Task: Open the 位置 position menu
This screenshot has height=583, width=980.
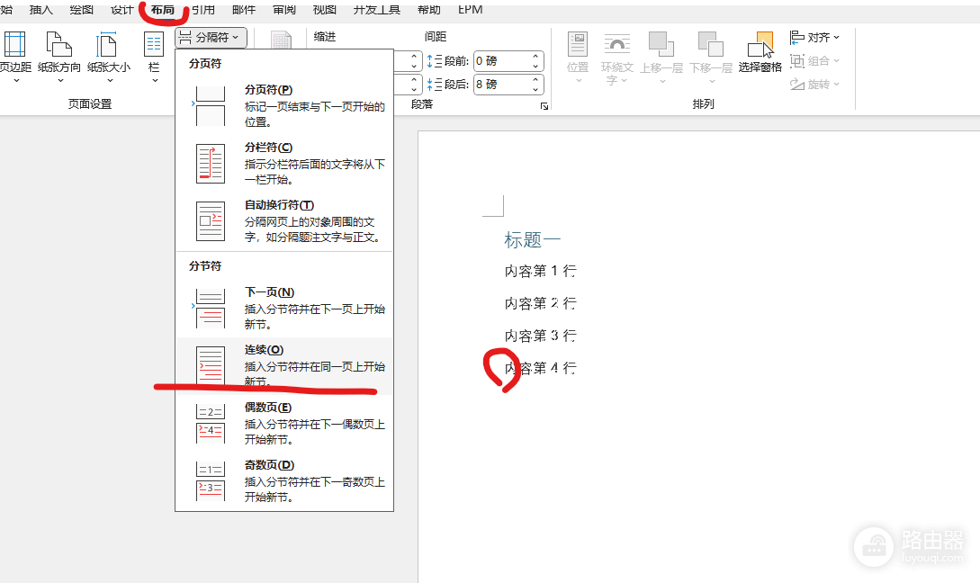Action: [578, 58]
